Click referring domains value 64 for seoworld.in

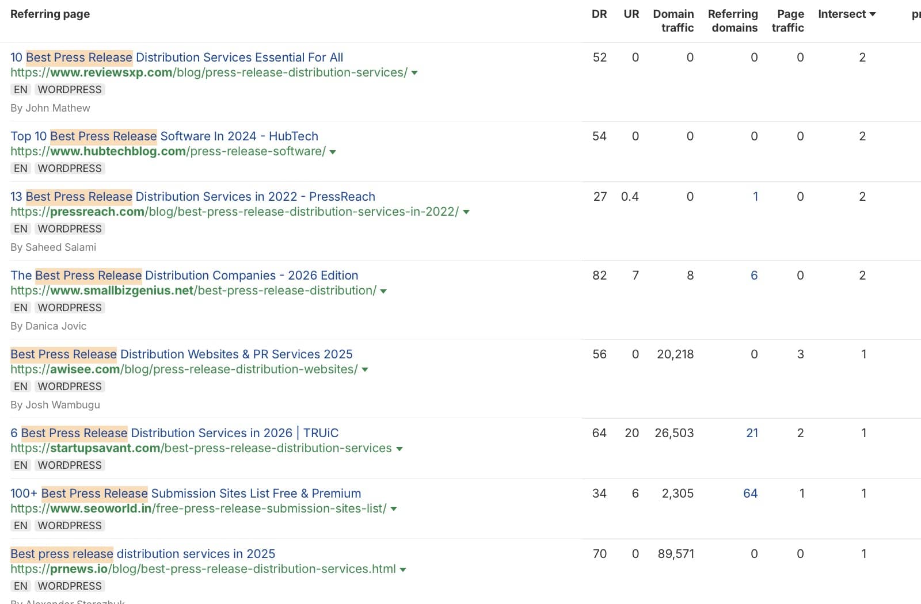point(751,494)
